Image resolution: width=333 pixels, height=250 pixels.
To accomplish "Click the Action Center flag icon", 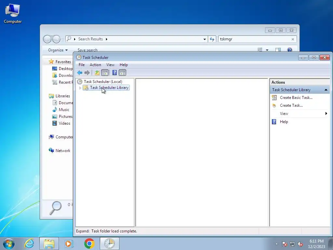I will tap(285, 244).
